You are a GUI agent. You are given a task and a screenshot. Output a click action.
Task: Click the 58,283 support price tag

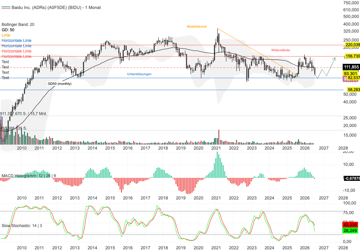[353, 89]
